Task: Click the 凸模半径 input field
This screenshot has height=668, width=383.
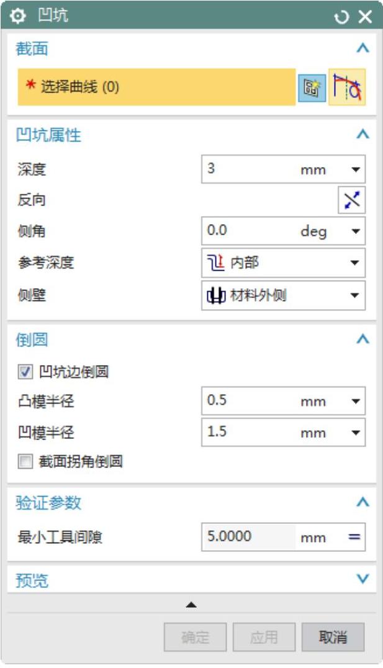Action: click(248, 401)
